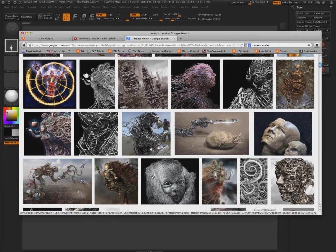Choose the Move tool in ZBrush

click(x=74, y=17)
